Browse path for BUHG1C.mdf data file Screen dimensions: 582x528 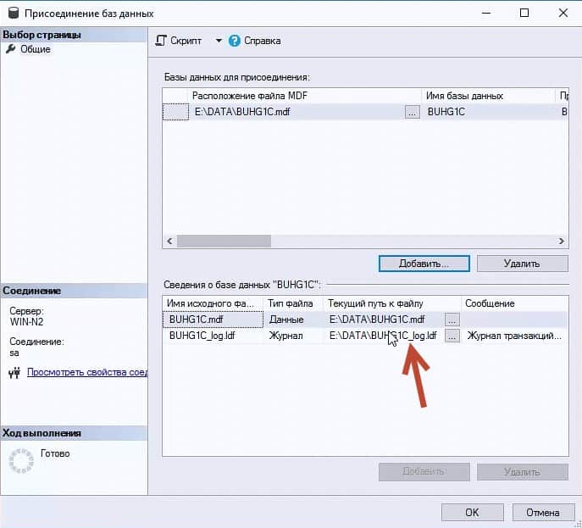[452, 320]
